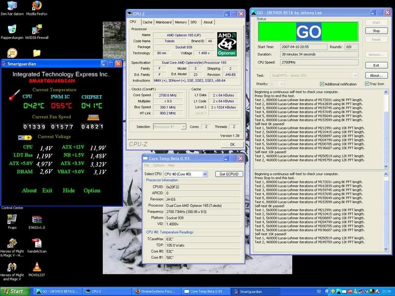Viewport: 395px width, 296px height.
Task: Click down arrow of lower ORTHOS log scrollbar
Action: coord(386,249)
